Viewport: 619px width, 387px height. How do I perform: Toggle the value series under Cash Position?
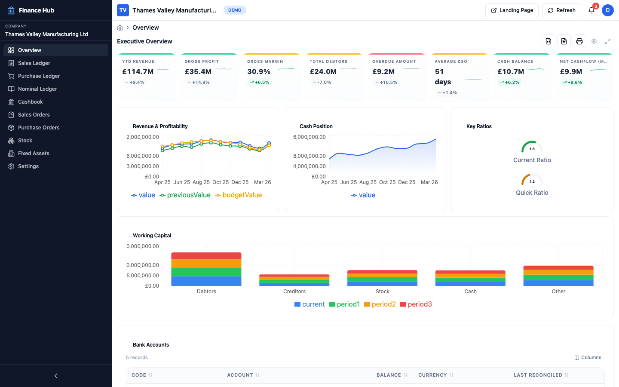pyautogui.click(x=363, y=195)
